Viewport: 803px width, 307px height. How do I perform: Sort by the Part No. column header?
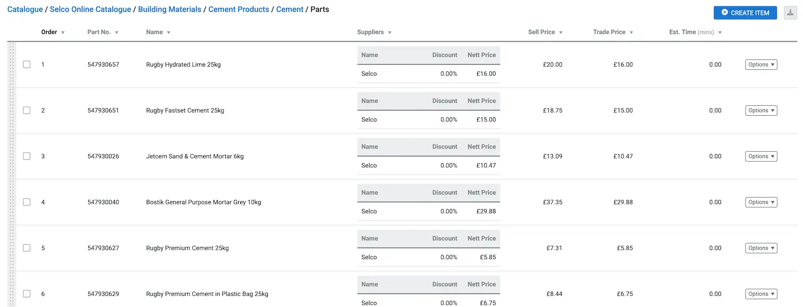pyautogui.click(x=103, y=32)
